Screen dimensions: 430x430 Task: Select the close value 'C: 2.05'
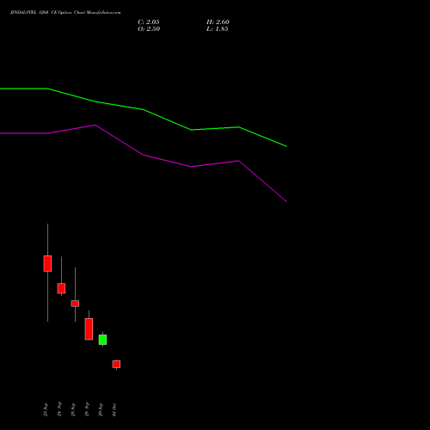(149, 22)
